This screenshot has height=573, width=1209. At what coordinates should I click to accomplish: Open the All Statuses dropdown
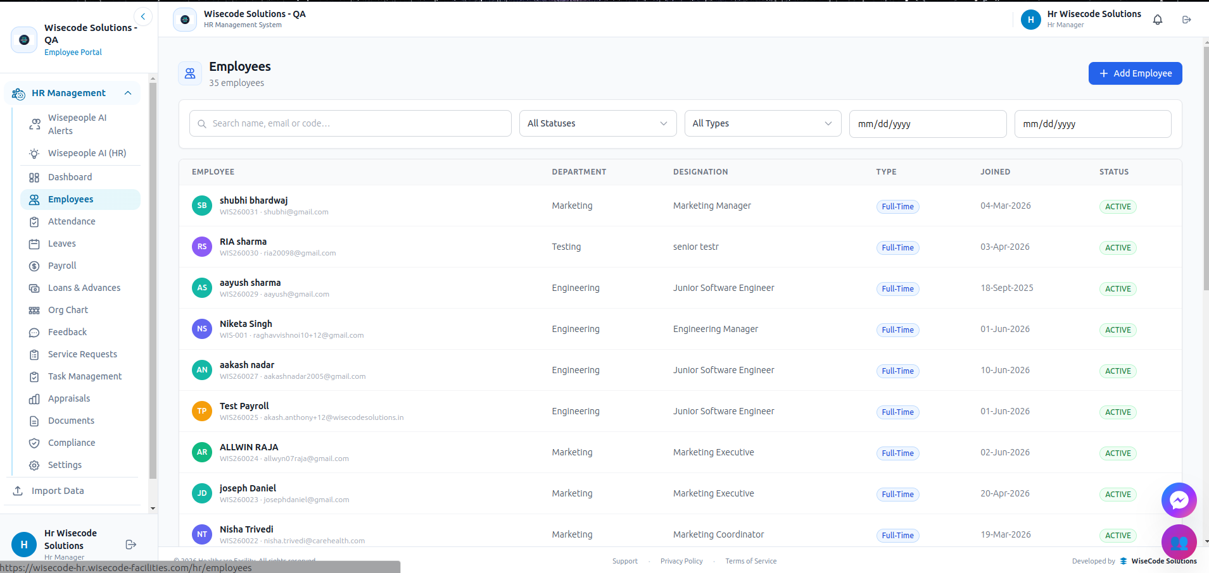[598, 123]
